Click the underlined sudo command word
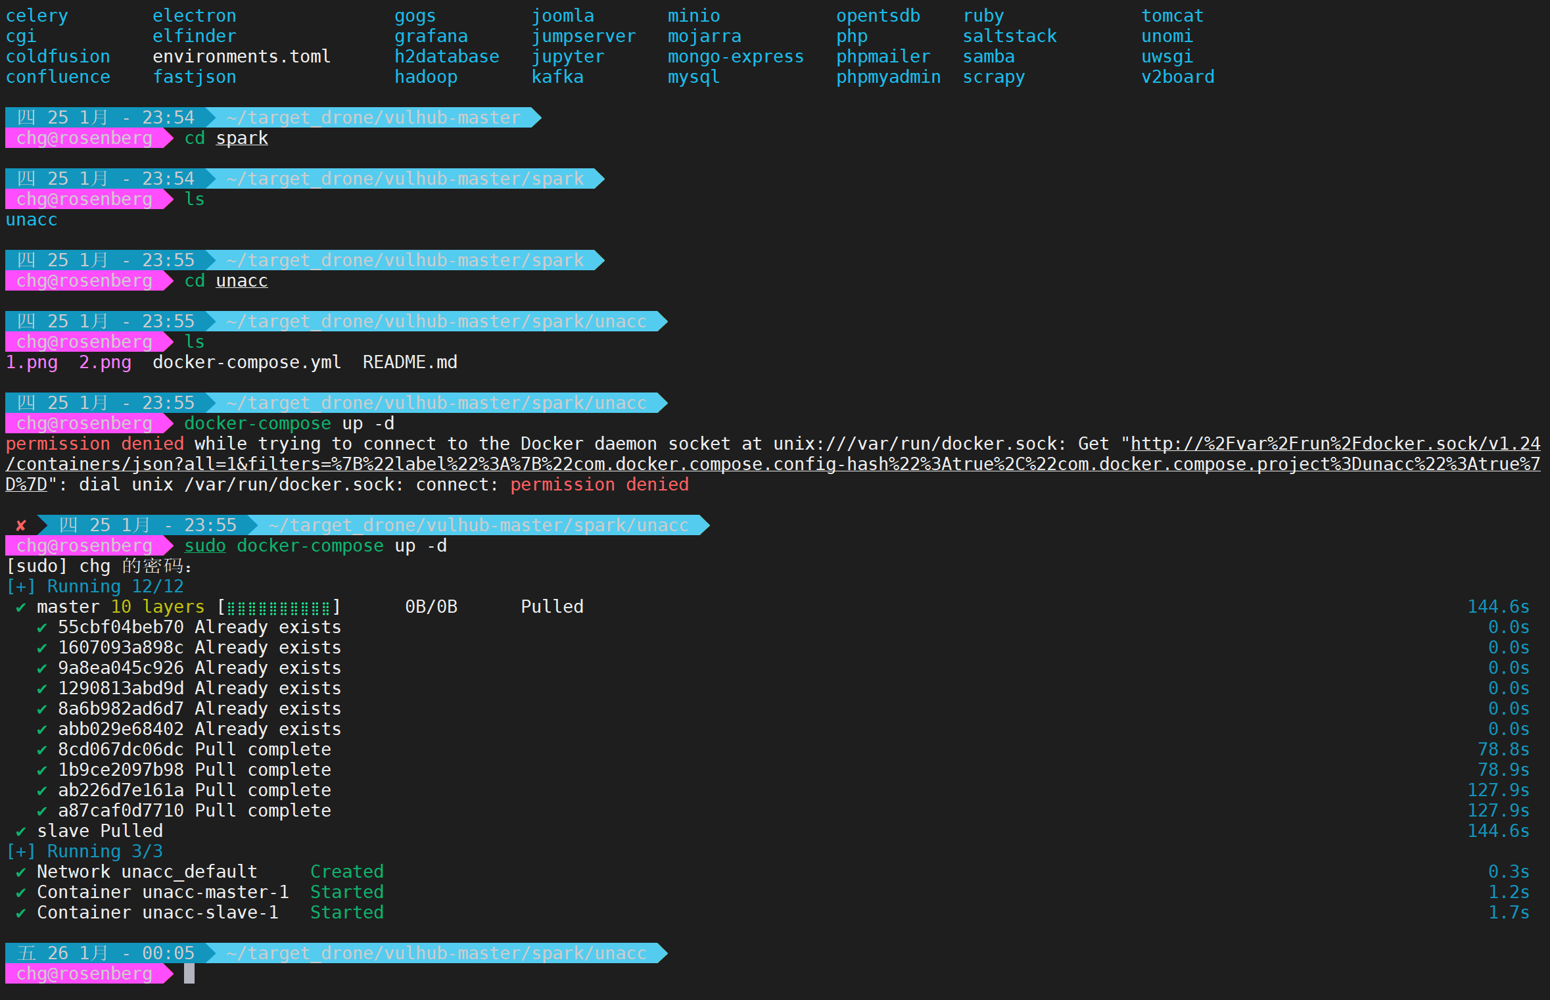 tap(204, 546)
